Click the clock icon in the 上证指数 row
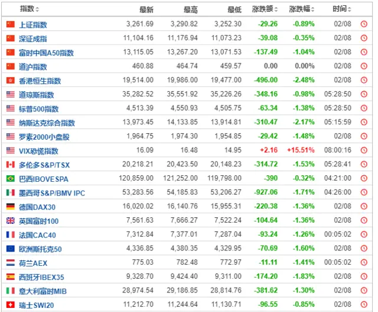Viewport: 378px width, 312px height. [364, 25]
